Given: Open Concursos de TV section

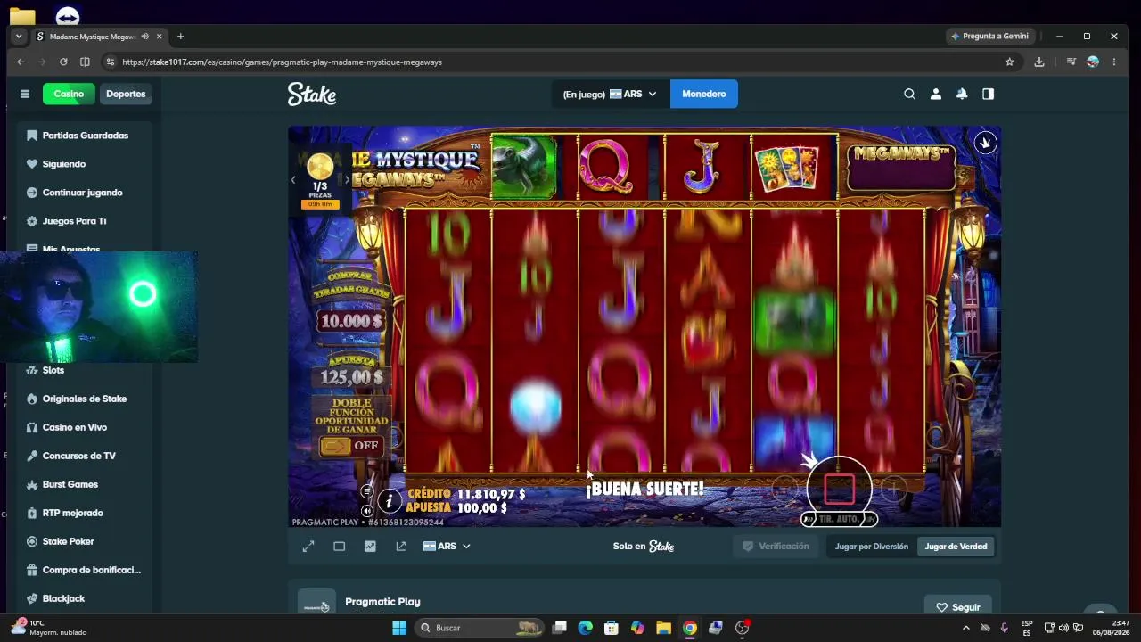Looking at the screenshot, I should [x=86, y=456].
